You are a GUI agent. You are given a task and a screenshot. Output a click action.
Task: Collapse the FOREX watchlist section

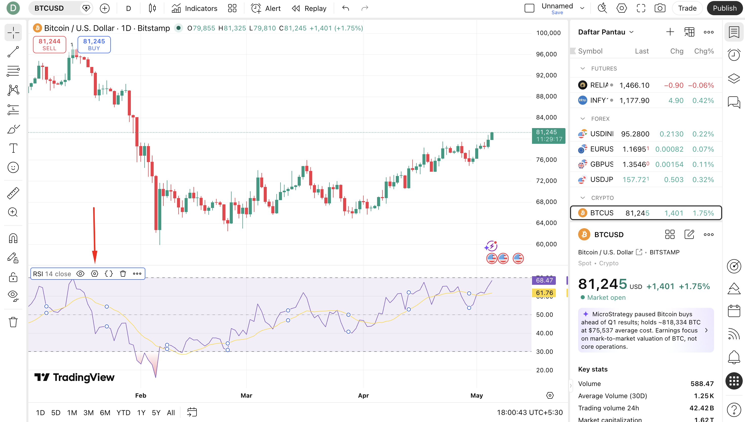[582, 118]
